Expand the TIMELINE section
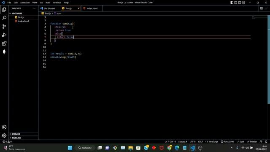This screenshot has width=270, height=152. pos(23,138)
